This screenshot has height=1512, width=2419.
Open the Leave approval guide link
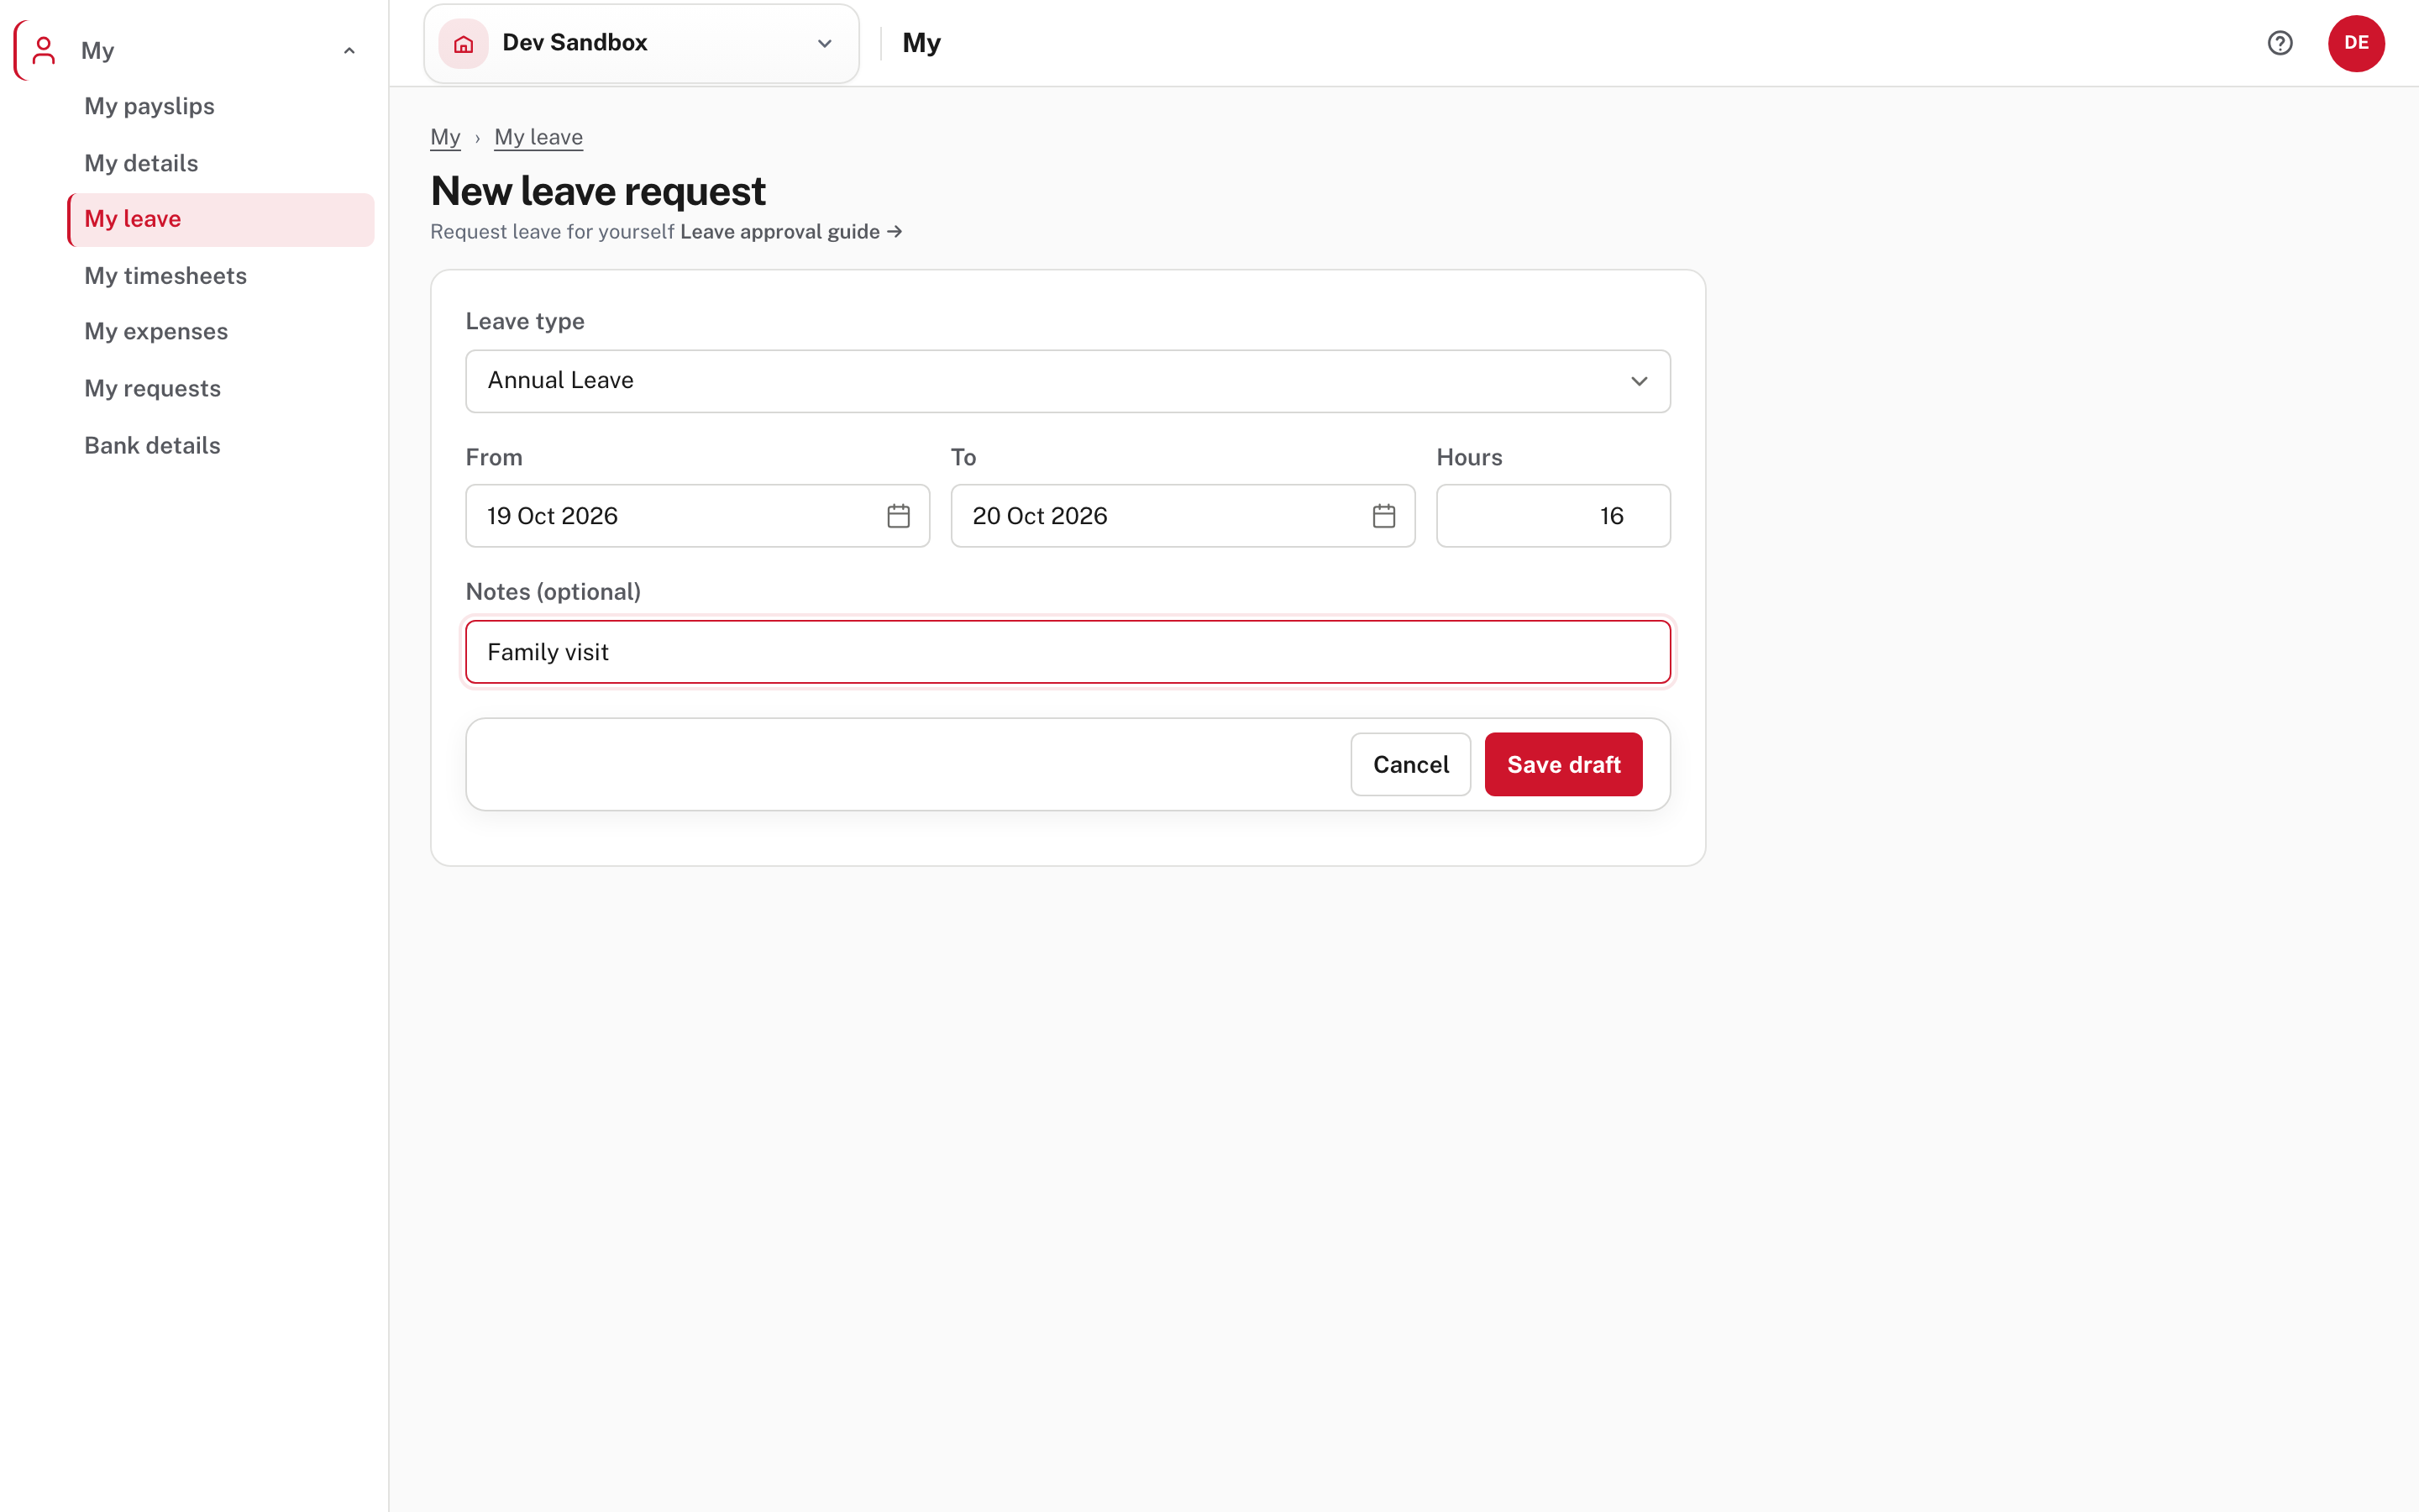coord(790,232)
